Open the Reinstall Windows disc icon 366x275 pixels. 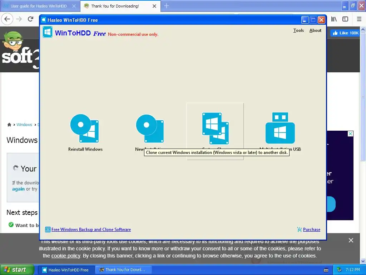click(x=84, y=128)
